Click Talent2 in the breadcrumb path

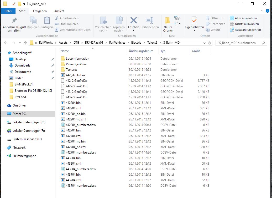coord(152,43)
